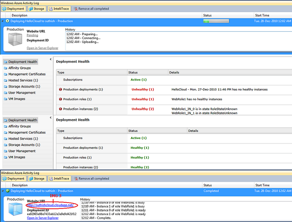Click 'WebRole1 has no healthy instances' detail text

[197, 99]
